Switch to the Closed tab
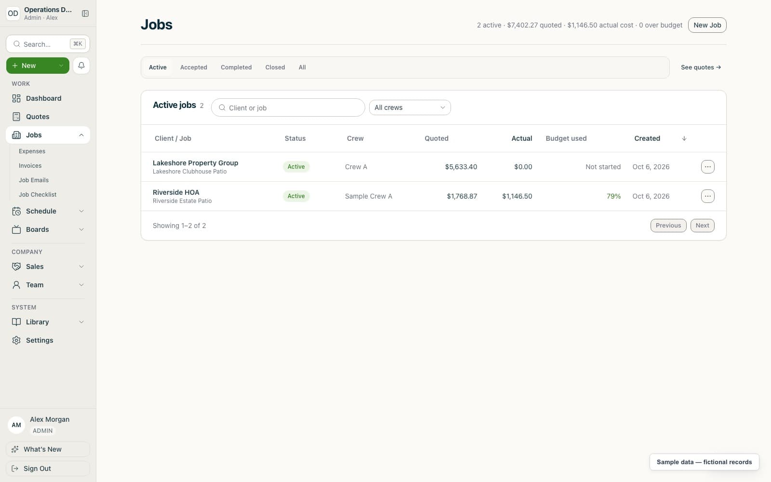This screenshot has height=482, width=771. 275,67
